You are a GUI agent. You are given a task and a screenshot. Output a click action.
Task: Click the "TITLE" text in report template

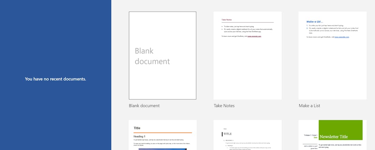coord(228,134)
